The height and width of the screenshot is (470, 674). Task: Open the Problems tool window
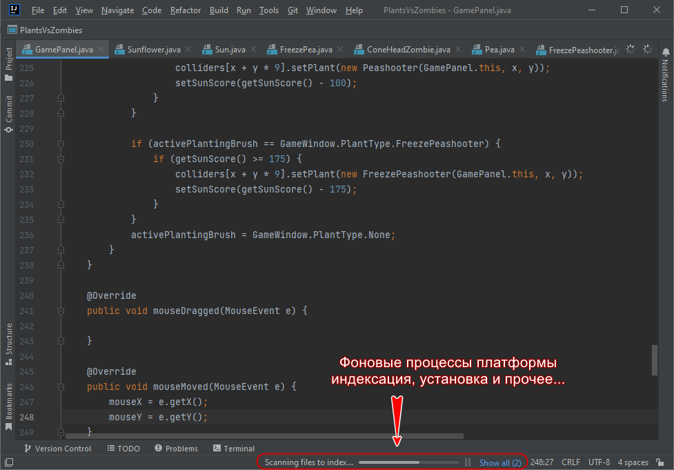pyautogui.click(x=176, y=449)
